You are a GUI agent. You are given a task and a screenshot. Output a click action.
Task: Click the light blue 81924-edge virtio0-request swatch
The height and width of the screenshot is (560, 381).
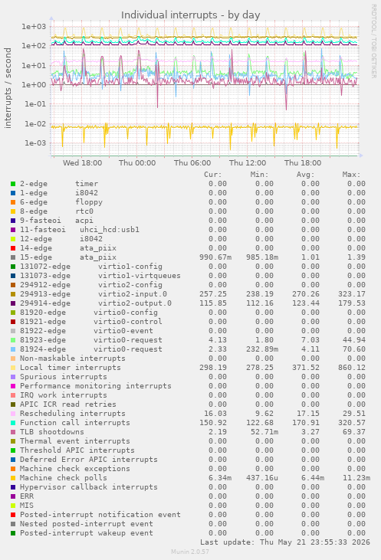click(x=13, y=349)
